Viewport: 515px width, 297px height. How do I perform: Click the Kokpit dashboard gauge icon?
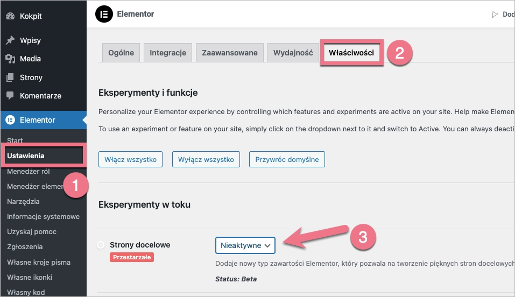pos(10,16)
